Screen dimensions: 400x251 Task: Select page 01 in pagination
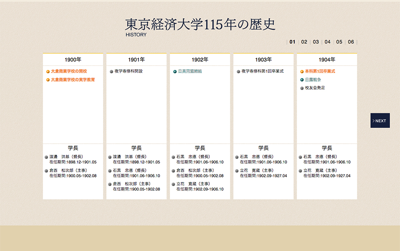pyautogui.click(x=292, y=42)
